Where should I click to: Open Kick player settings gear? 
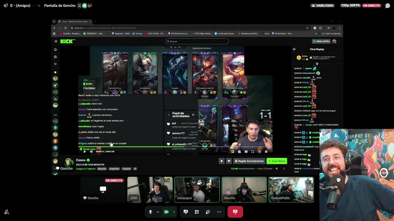[x=266, y=151]
